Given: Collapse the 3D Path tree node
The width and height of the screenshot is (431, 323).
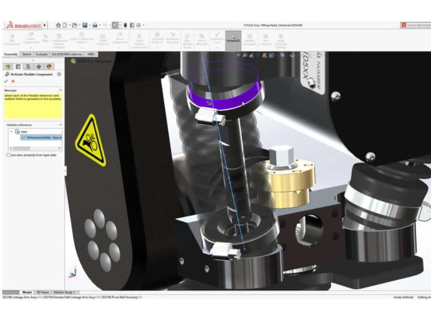Looking at the screenshot, I should coord(11,132).
